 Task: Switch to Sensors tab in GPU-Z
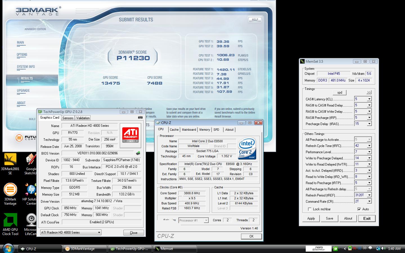(x=68, y=118)
